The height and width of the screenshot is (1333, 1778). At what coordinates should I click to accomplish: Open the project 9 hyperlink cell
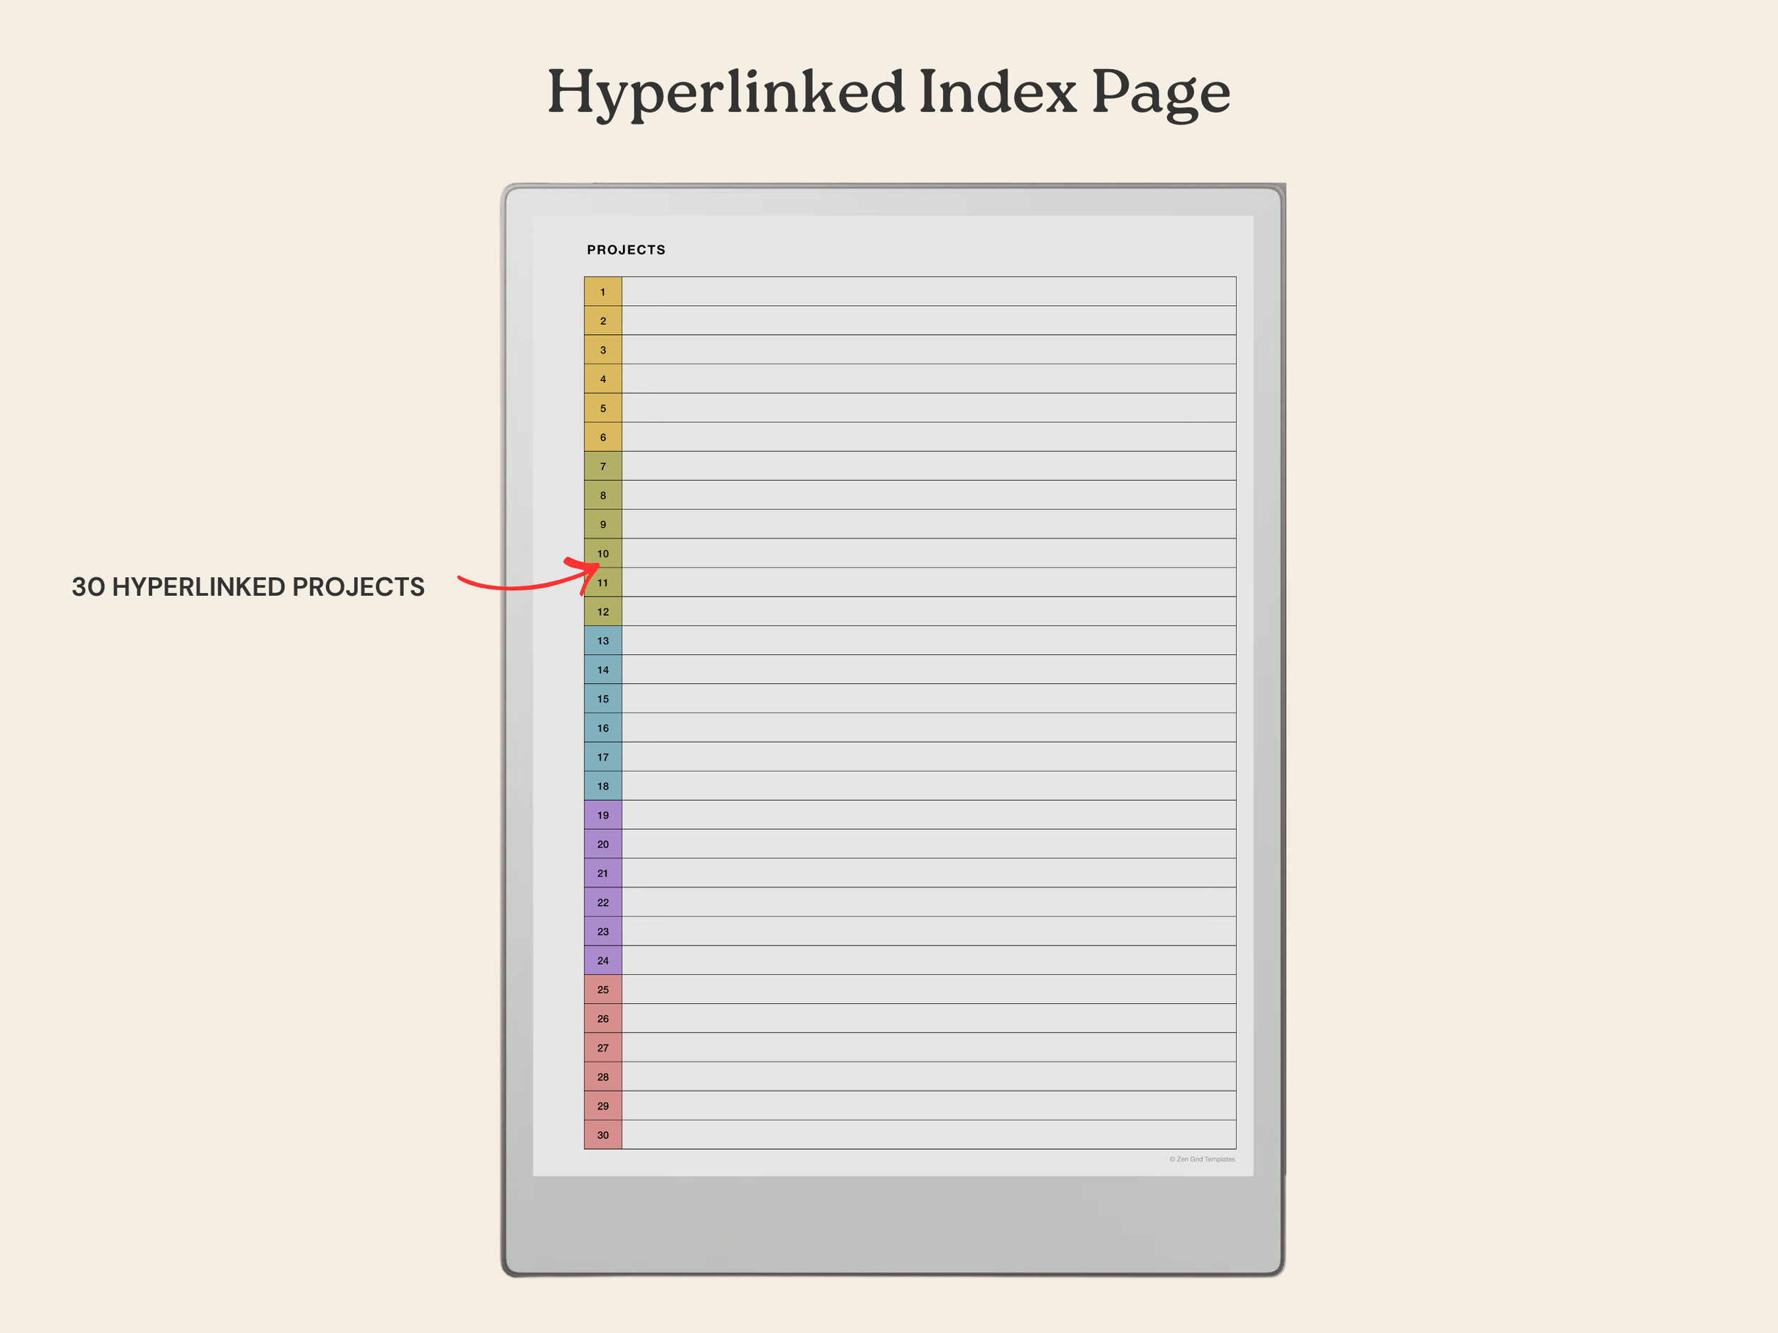pos(603,524)
